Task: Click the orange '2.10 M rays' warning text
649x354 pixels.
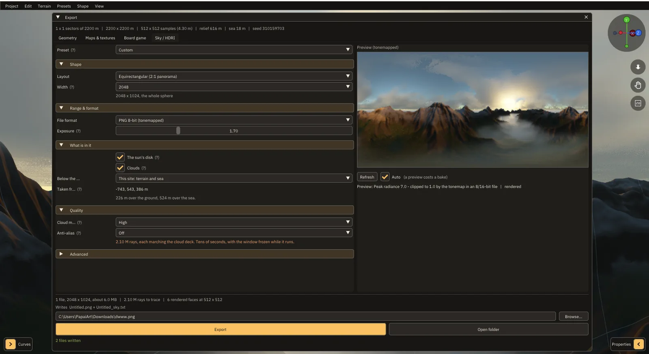Action: pyautogui.click(x=205, y=242)
